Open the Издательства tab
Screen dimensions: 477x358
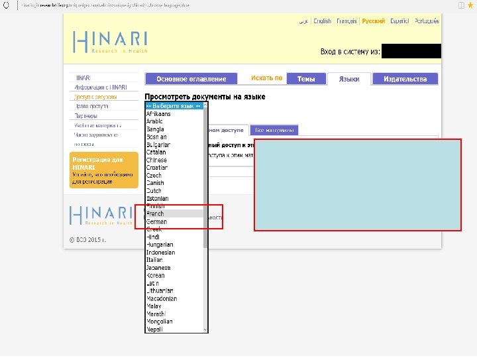point(405,79)
